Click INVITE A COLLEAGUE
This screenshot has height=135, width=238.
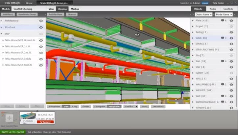[13, 132]
